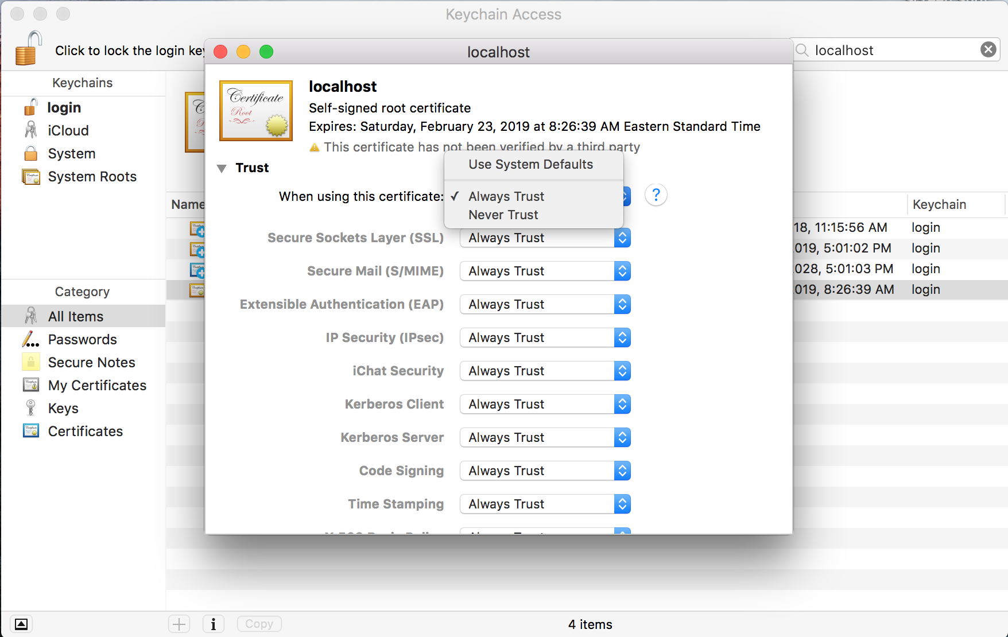Select Always Trust menu option
This screenshot has width=1008, height=637.
[506, 197]
